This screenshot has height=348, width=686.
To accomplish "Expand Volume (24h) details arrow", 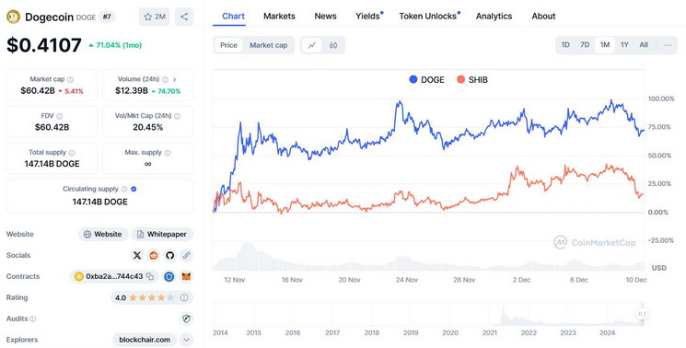I will (x=175, y=79).
